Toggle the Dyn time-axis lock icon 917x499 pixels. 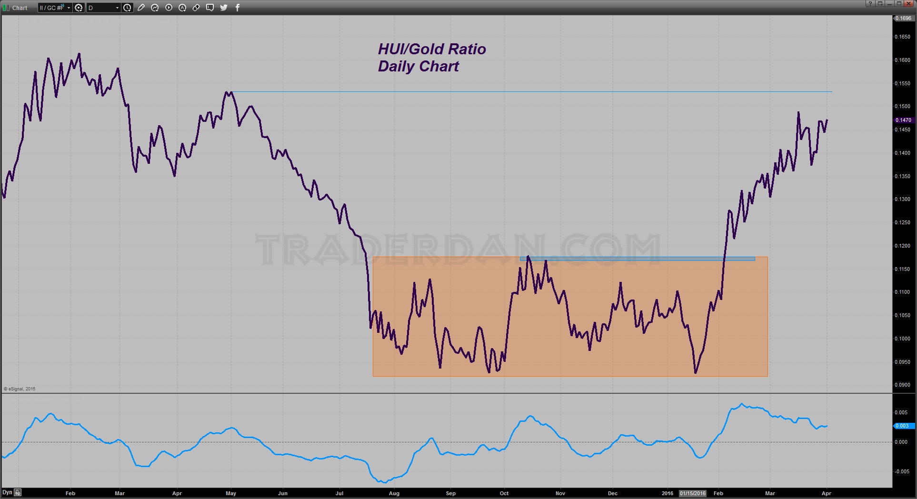(18, 492)
